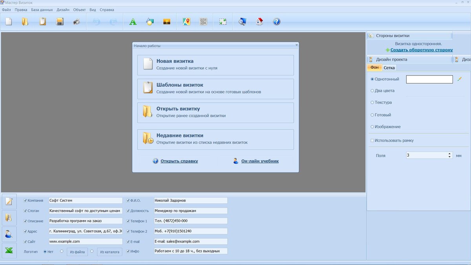
Task: Click the Должность field Менеджер по продажам
Action: point(190,211)
